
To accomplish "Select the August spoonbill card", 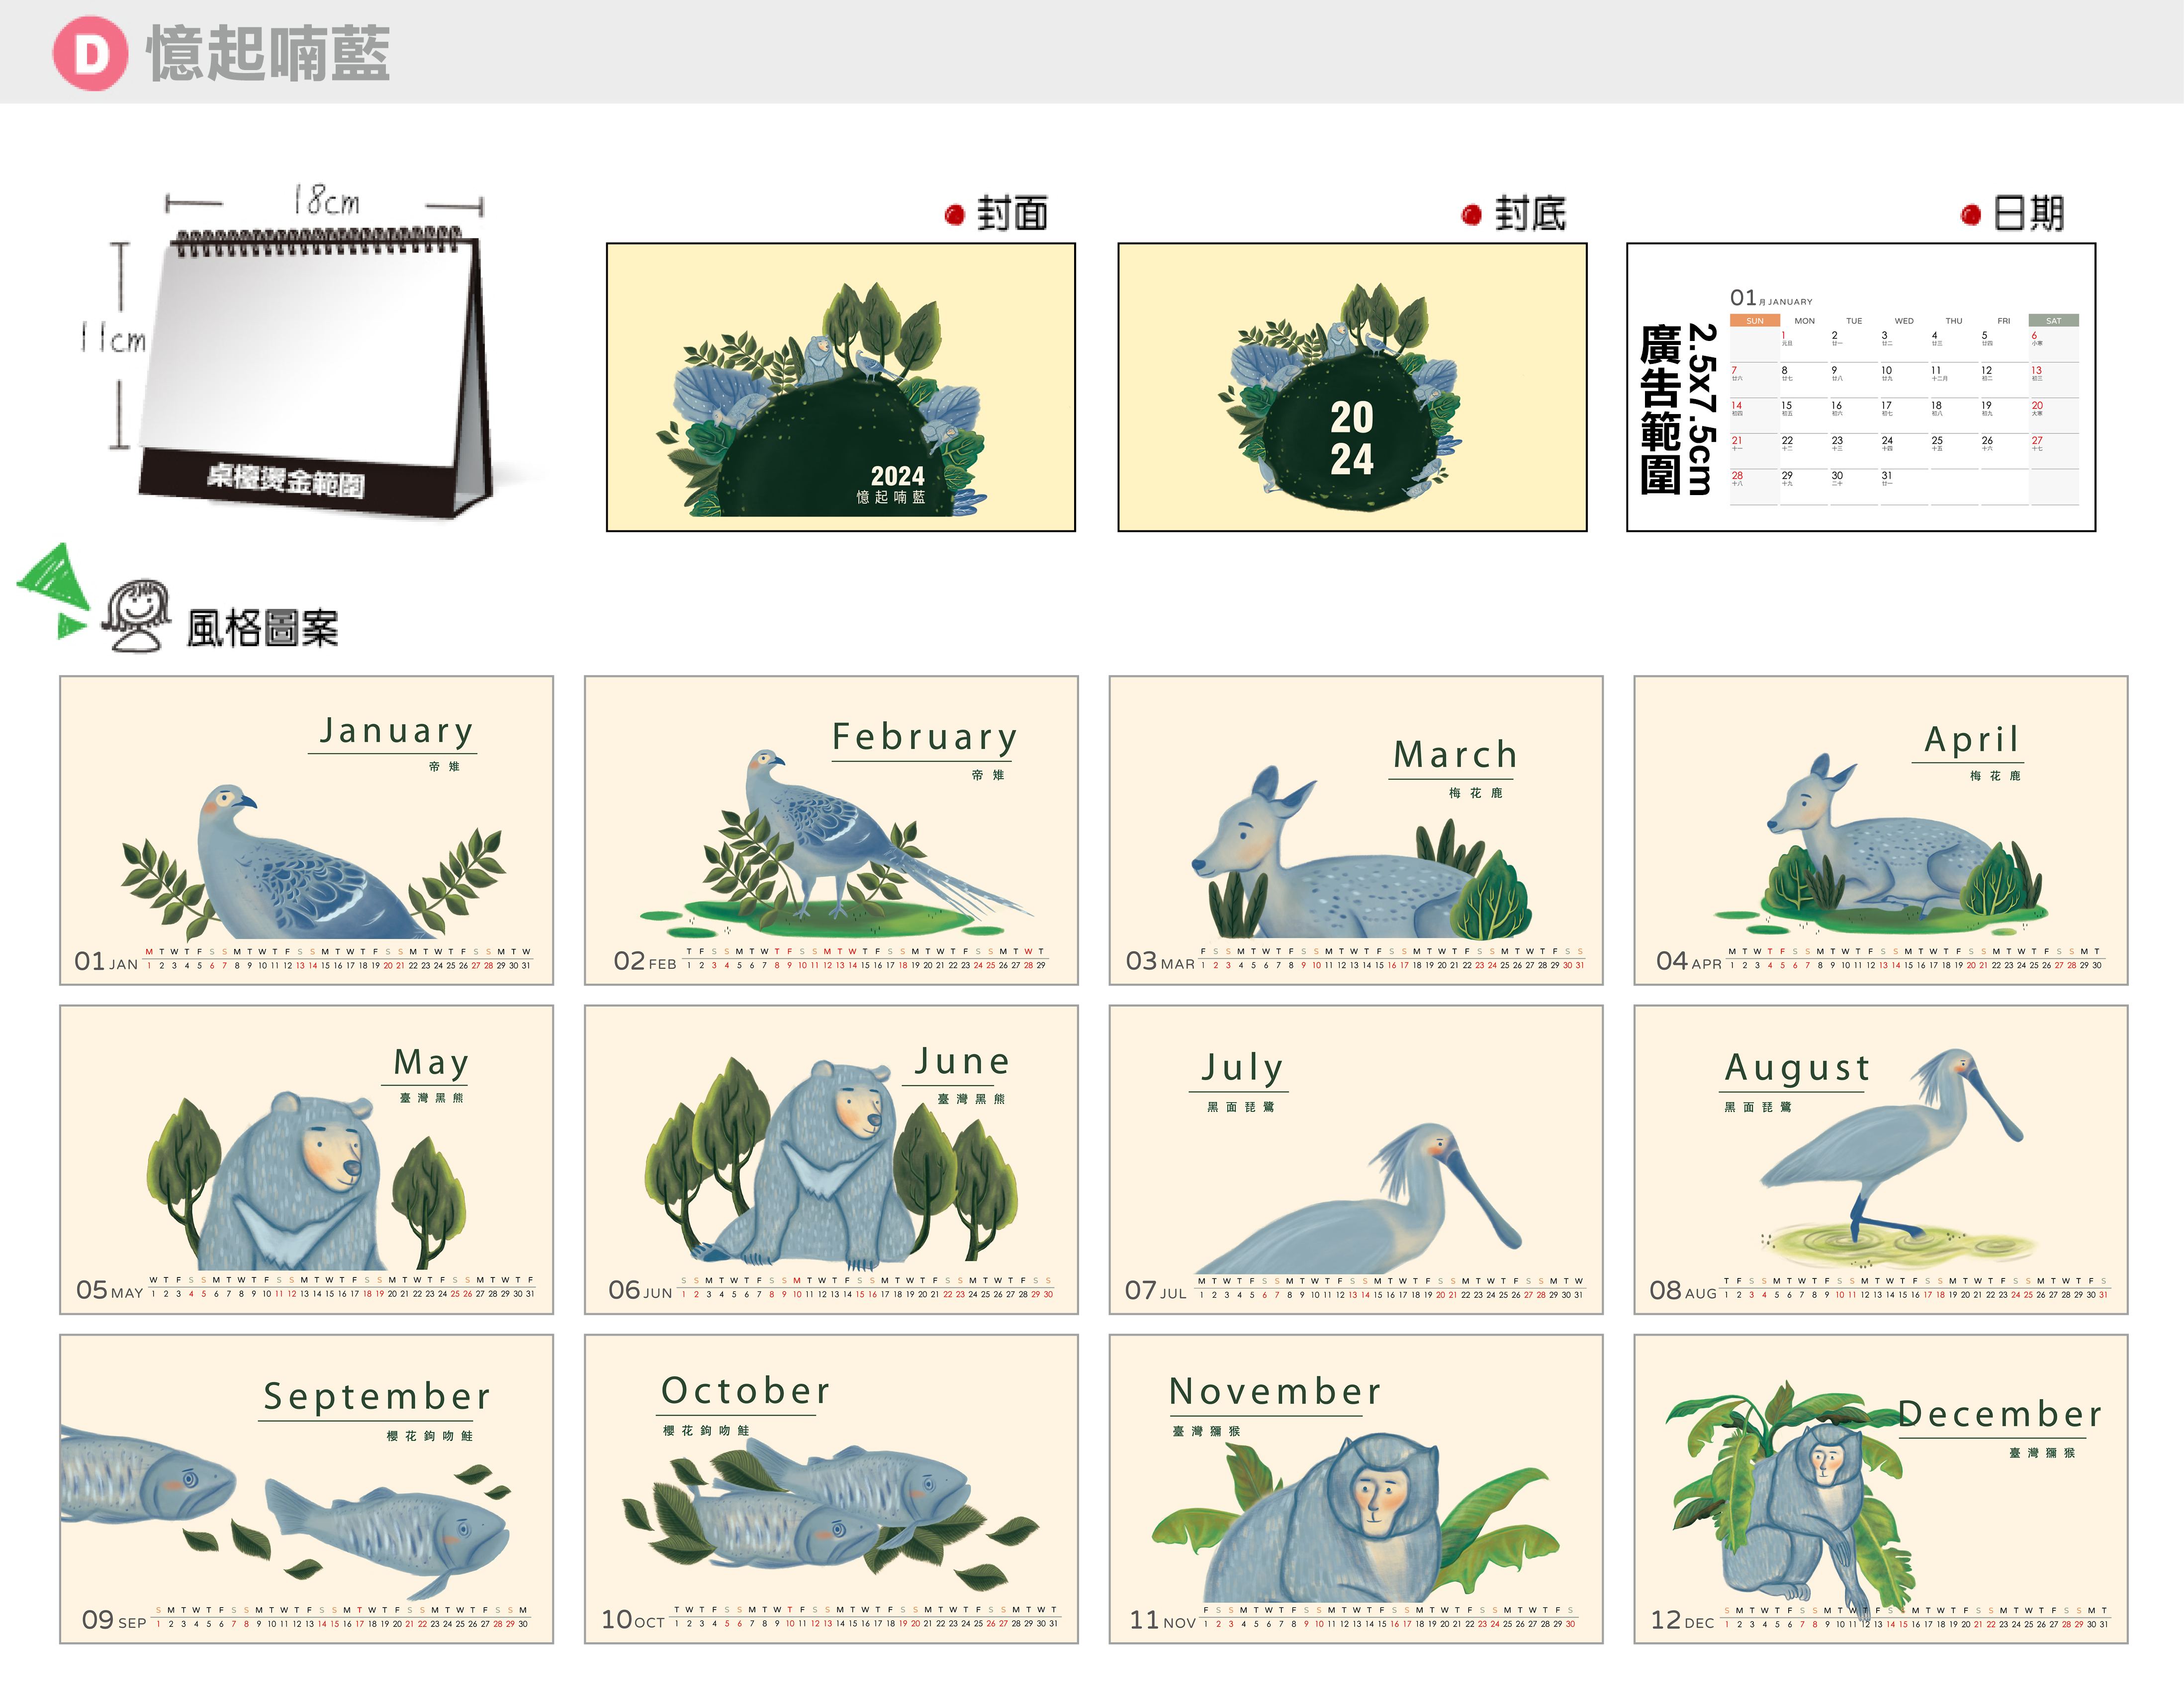I will (x=1880, y=1159).
